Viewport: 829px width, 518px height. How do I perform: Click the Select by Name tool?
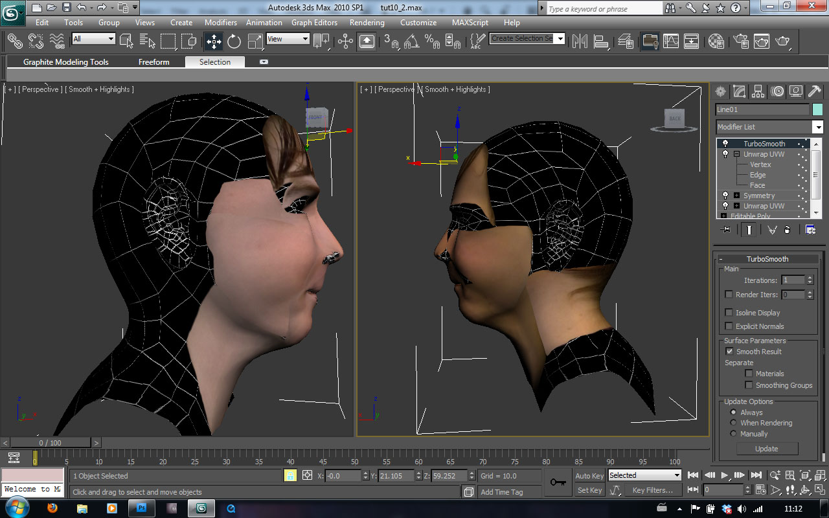click(148, 41)
